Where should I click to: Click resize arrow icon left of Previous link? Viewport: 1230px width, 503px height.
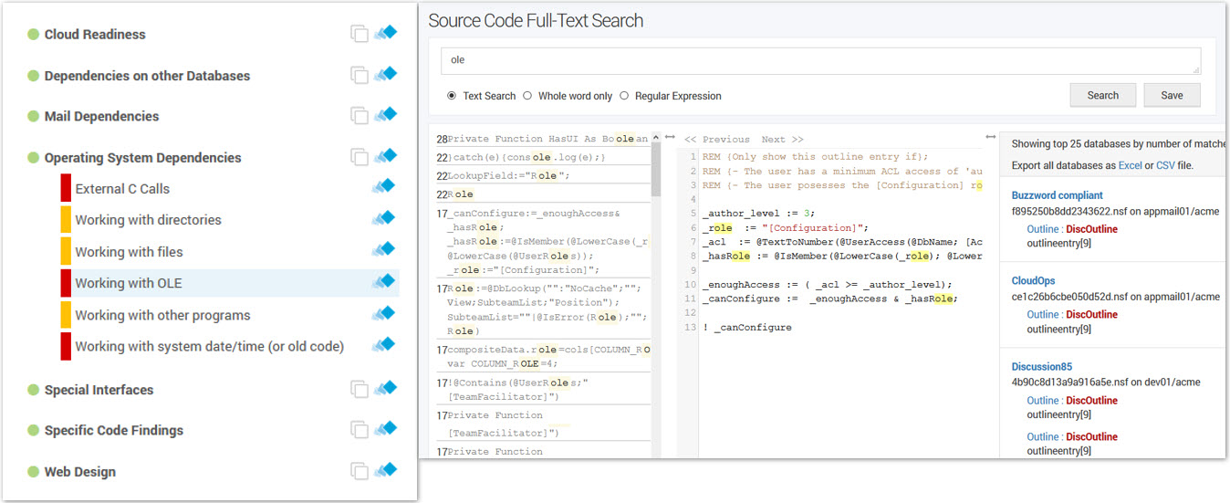coord(669,138)
